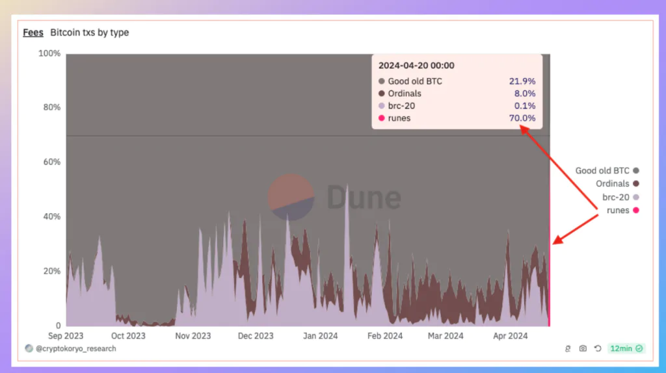The image size is (666, 373).
Task: Click the 12min freshness badge
Action: (626, 348)
